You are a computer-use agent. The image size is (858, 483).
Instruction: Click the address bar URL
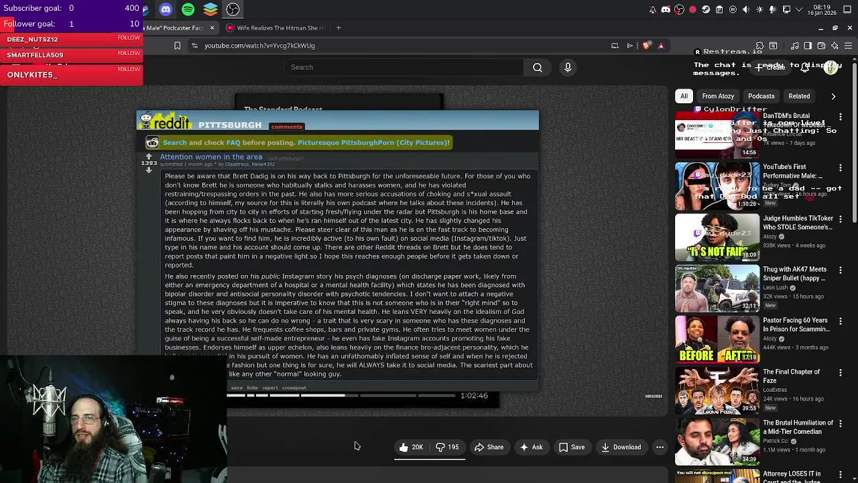click(x=259, y=46)
